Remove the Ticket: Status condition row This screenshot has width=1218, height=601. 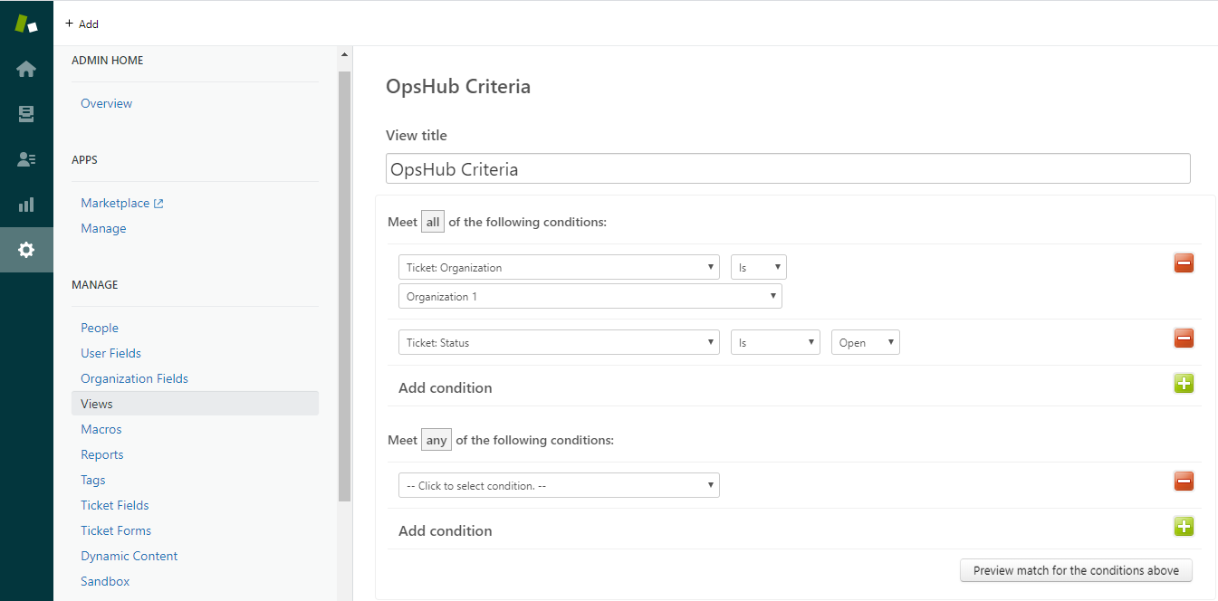coord(1184,339)
